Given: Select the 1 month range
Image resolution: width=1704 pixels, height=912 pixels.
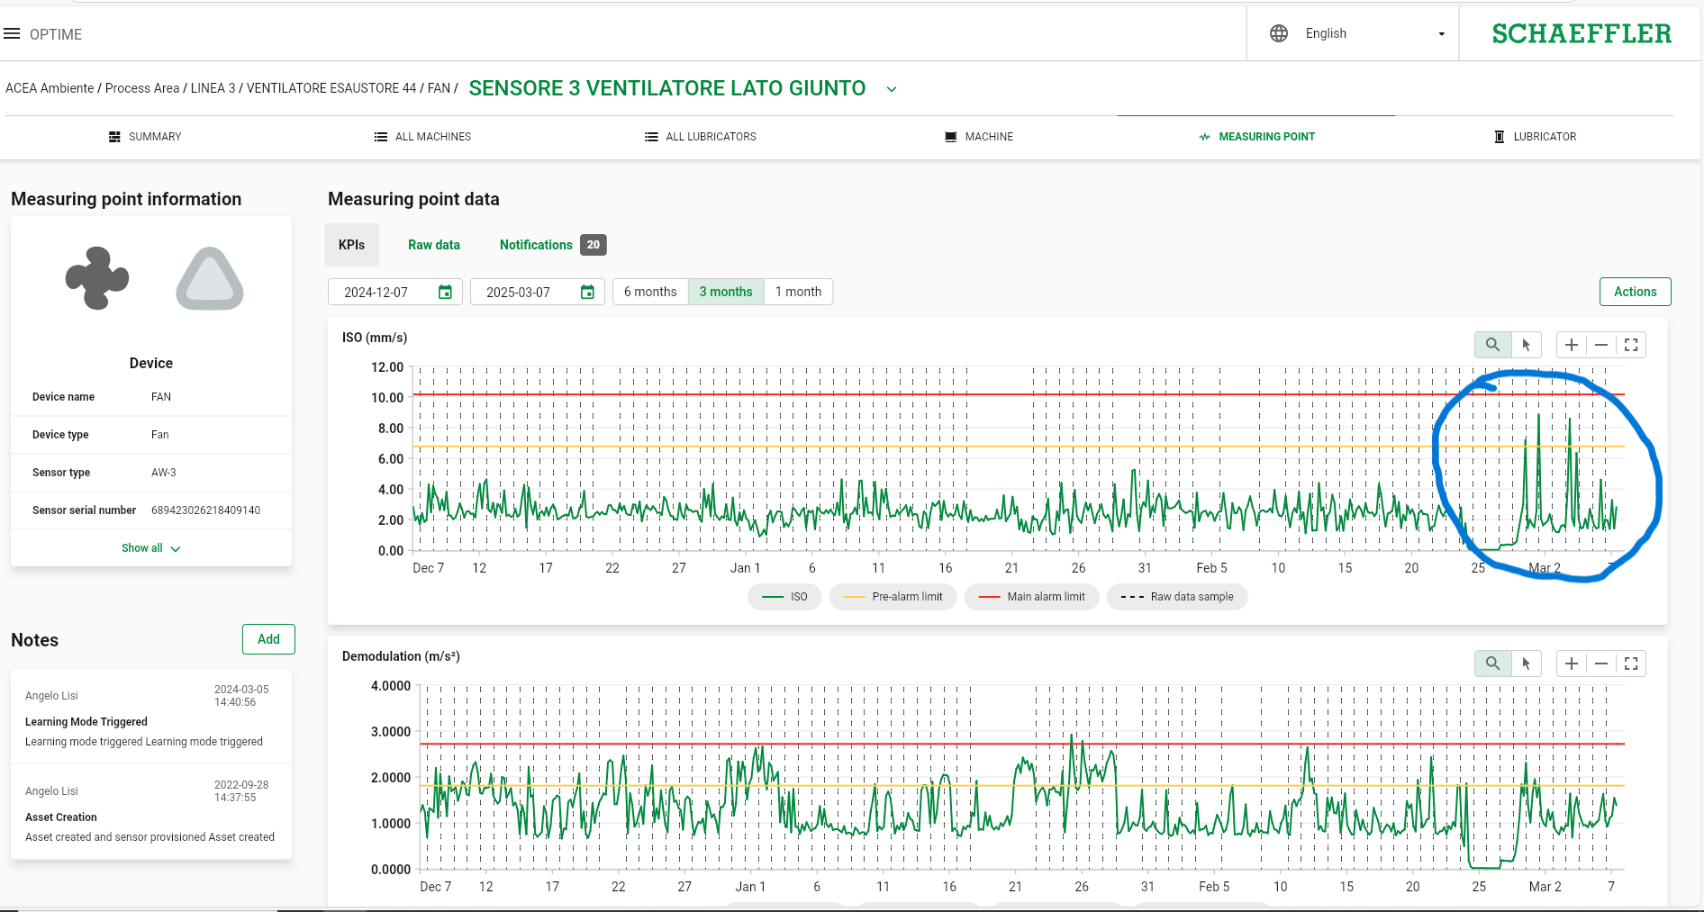Looking at the screenshot, I should click(x=798, y=292).
